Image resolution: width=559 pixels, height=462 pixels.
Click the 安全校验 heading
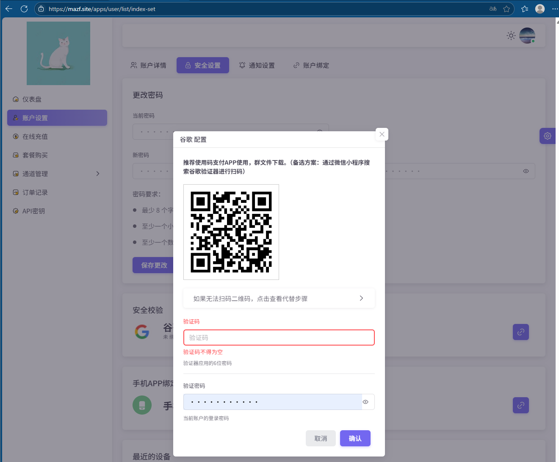tap(148, 310)
